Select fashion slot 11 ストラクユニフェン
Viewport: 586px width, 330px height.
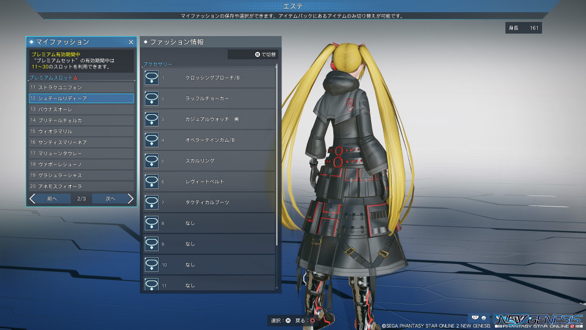81,87
